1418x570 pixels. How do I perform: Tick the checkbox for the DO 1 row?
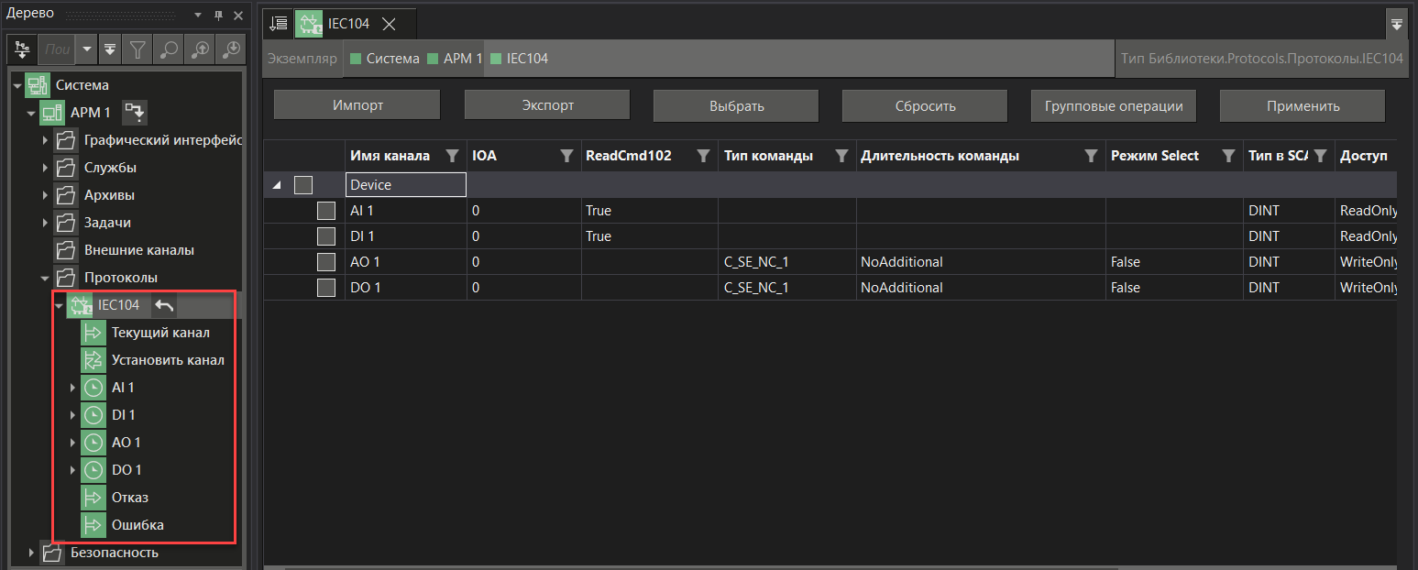[x=326, y=288]
